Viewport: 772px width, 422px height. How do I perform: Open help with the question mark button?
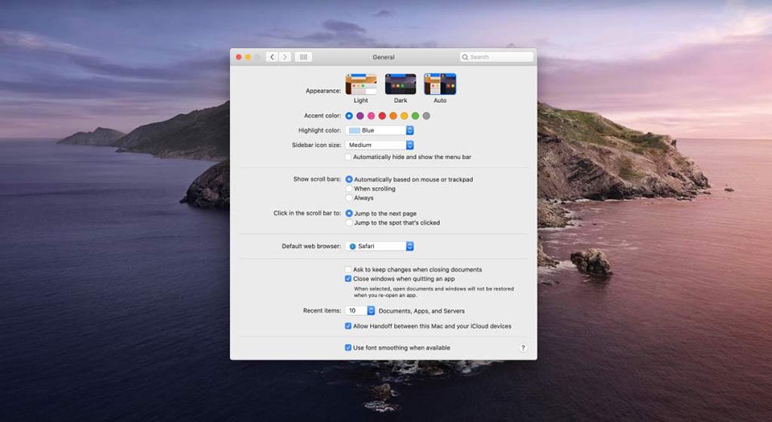(523, 348)
